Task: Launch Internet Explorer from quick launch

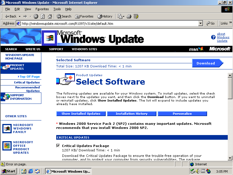Action: click(x=31, y=171)
